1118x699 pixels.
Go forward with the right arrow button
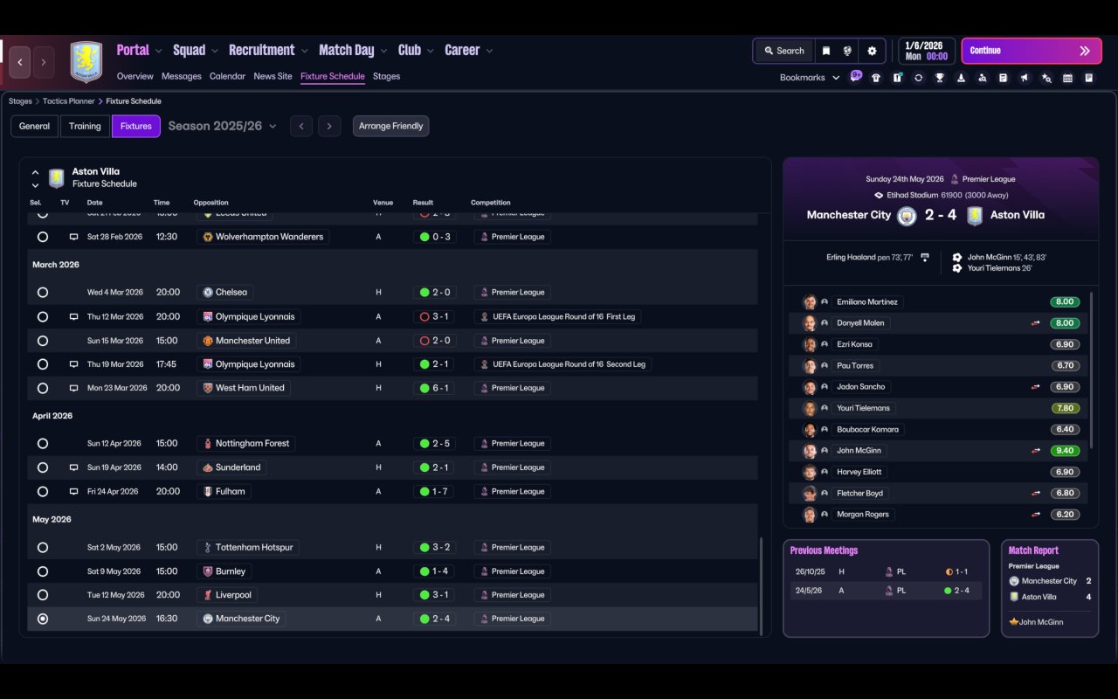43,62
